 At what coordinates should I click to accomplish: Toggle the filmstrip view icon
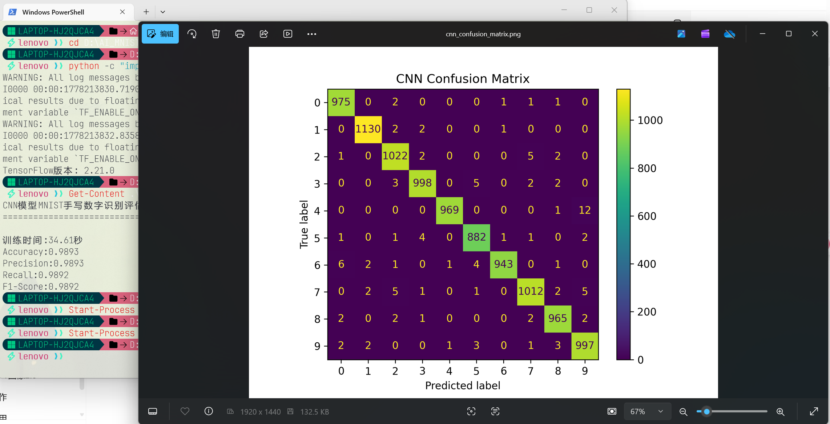pyautogui.click(x=153, y=411)
